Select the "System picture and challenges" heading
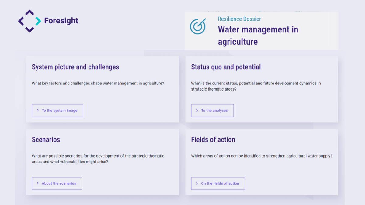This screenshot has height=205, width=365. point(75,67)
